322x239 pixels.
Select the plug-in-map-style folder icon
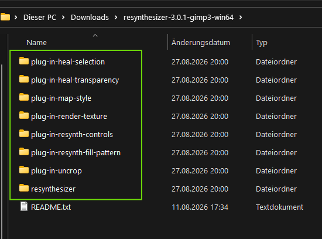[24, 97]
